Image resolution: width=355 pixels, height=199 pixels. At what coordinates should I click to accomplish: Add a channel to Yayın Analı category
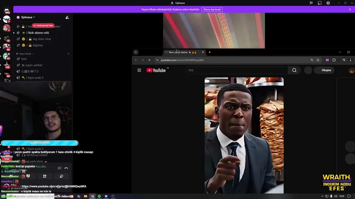tap(69, 54)
